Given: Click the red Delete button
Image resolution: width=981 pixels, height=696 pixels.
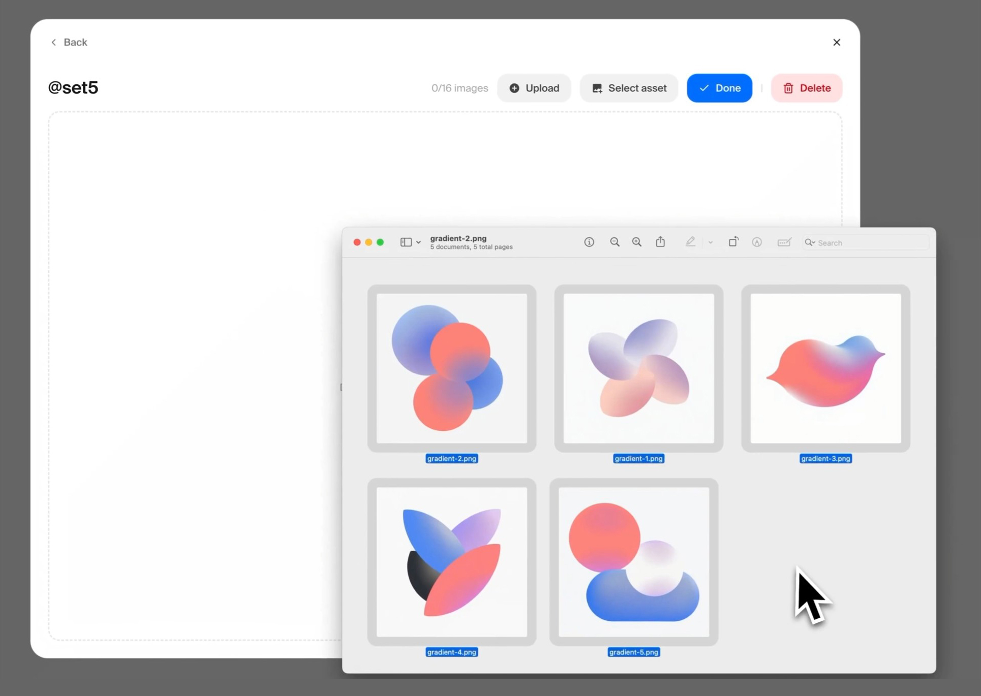Looking at the screenshot, I should (x=806, y=88).
